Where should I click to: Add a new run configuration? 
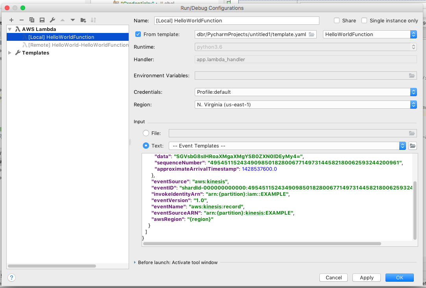tap(11, 20)
